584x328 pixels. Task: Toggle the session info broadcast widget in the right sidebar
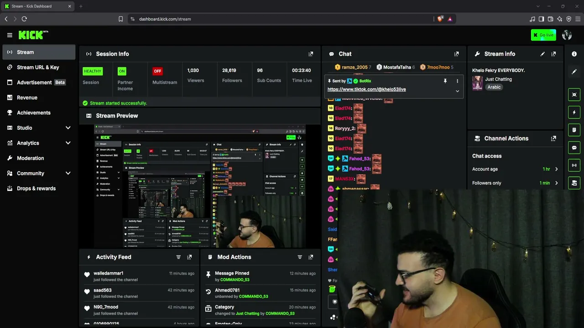click(x=574, y=165)
